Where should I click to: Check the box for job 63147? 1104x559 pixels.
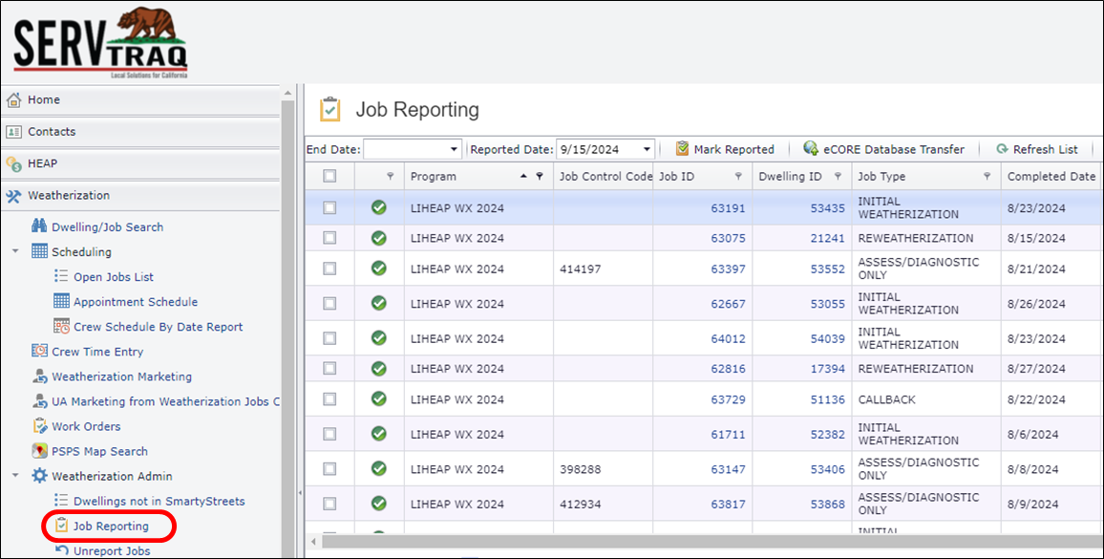[329, 469]
